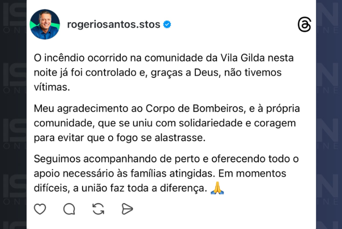
Task: Repost using the circular arrows icon
Action: [98, 209]
